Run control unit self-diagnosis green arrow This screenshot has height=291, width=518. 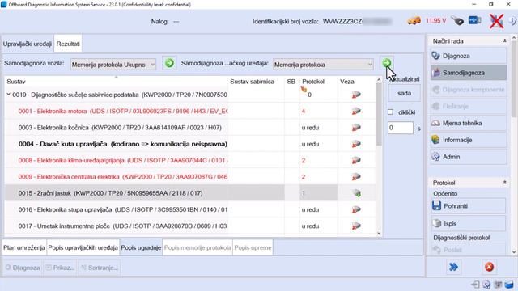pyautogui.click(x=387, y=63)
